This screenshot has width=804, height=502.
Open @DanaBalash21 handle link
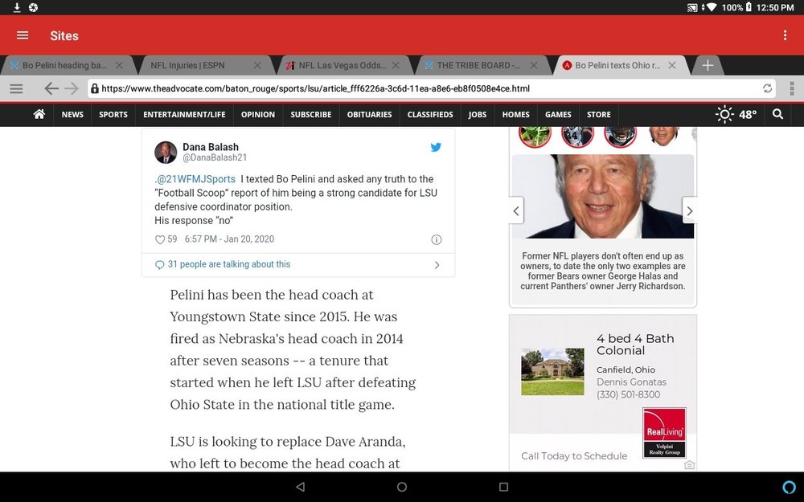(x=215, y=157)
